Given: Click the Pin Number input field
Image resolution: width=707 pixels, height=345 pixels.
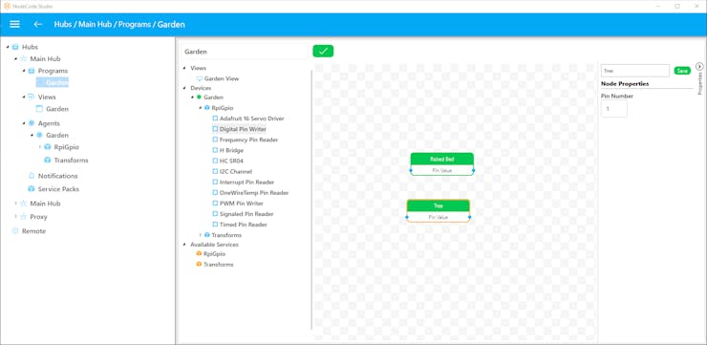Looking at the screenshot, I should click(x=613, y=109).
